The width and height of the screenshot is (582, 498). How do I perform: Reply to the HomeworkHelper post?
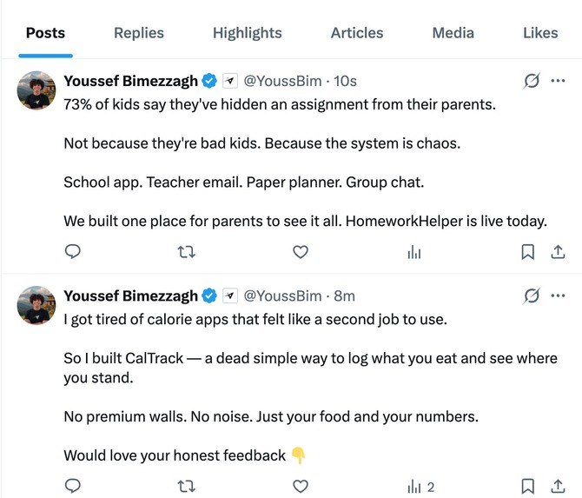click(x=73, y=251)
